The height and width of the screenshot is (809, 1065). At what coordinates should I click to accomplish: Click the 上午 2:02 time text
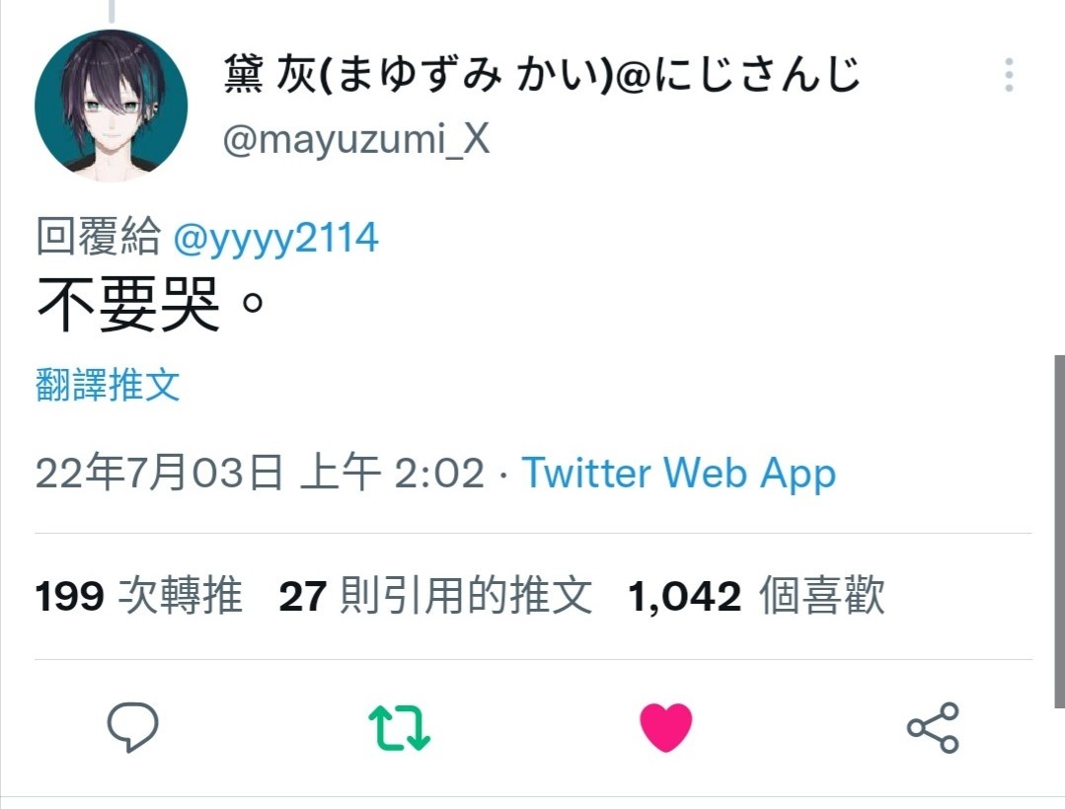click(x=392, y=473)
